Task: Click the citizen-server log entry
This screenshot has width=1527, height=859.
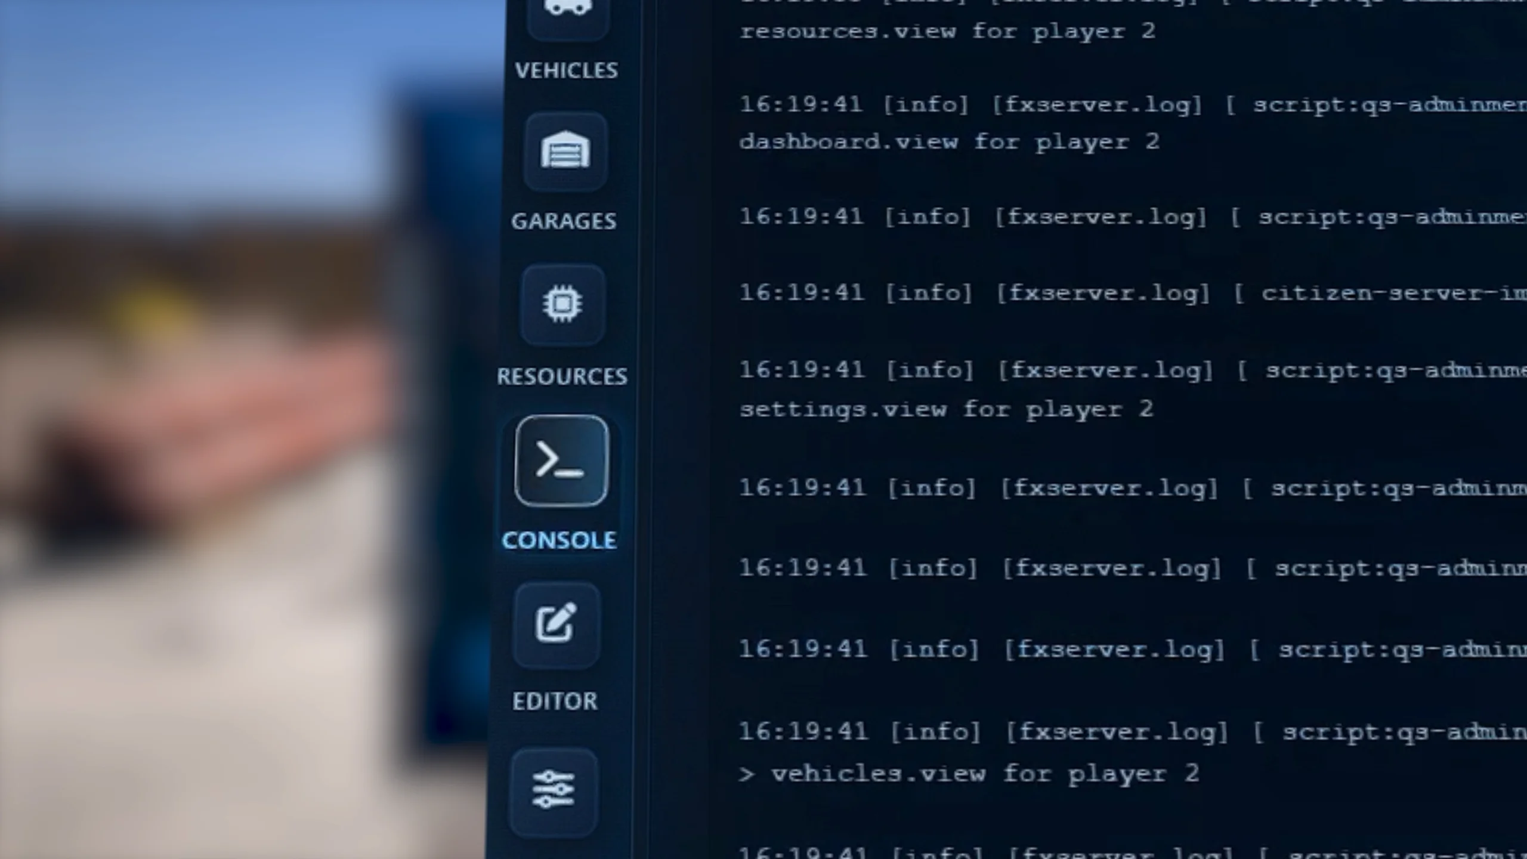Action: [1372, 293]
